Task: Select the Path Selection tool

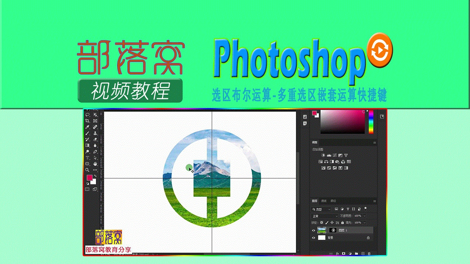Action: tap(95, 158)
